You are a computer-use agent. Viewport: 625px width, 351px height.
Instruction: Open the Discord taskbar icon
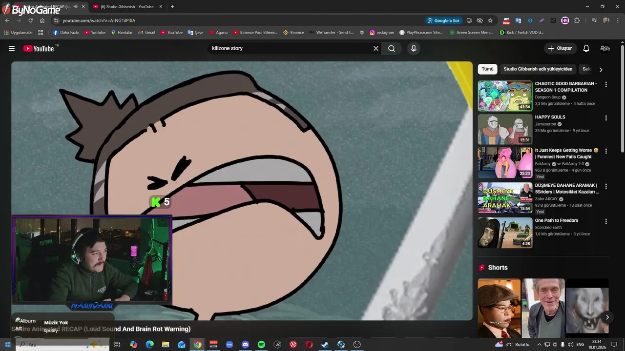point(245,345)
